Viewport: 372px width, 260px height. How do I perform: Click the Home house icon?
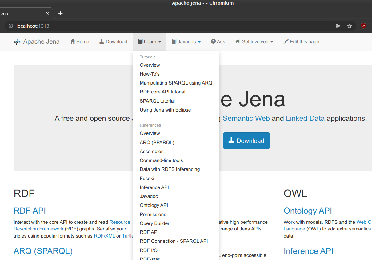tap(73, 41)
